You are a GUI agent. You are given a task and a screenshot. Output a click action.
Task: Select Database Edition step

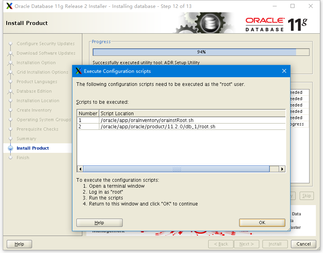(x=34, y=91)
